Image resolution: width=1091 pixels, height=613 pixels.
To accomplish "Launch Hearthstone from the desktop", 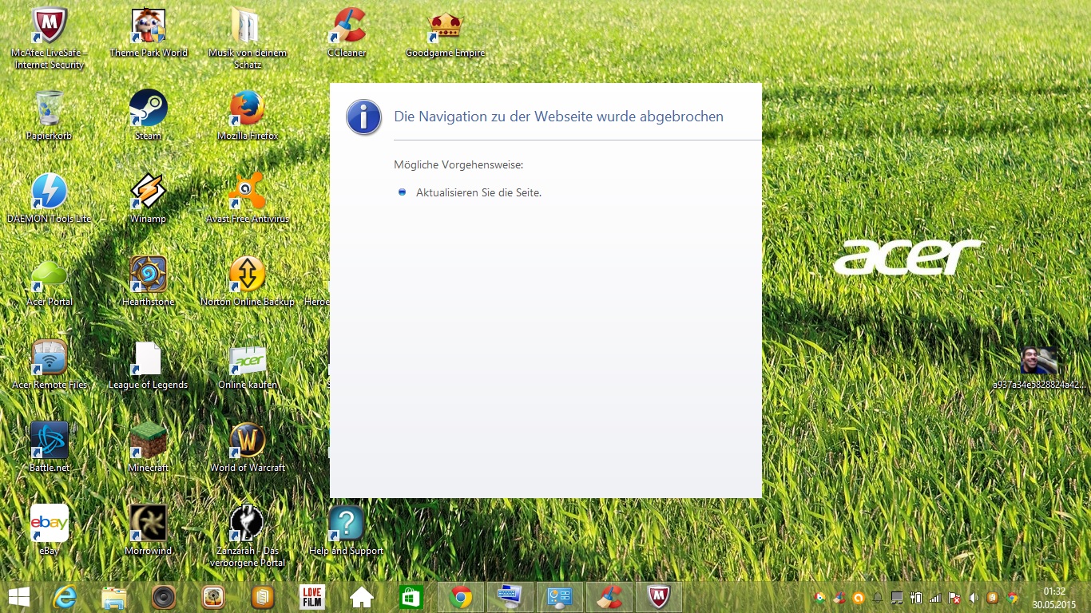I will [149, 282].
